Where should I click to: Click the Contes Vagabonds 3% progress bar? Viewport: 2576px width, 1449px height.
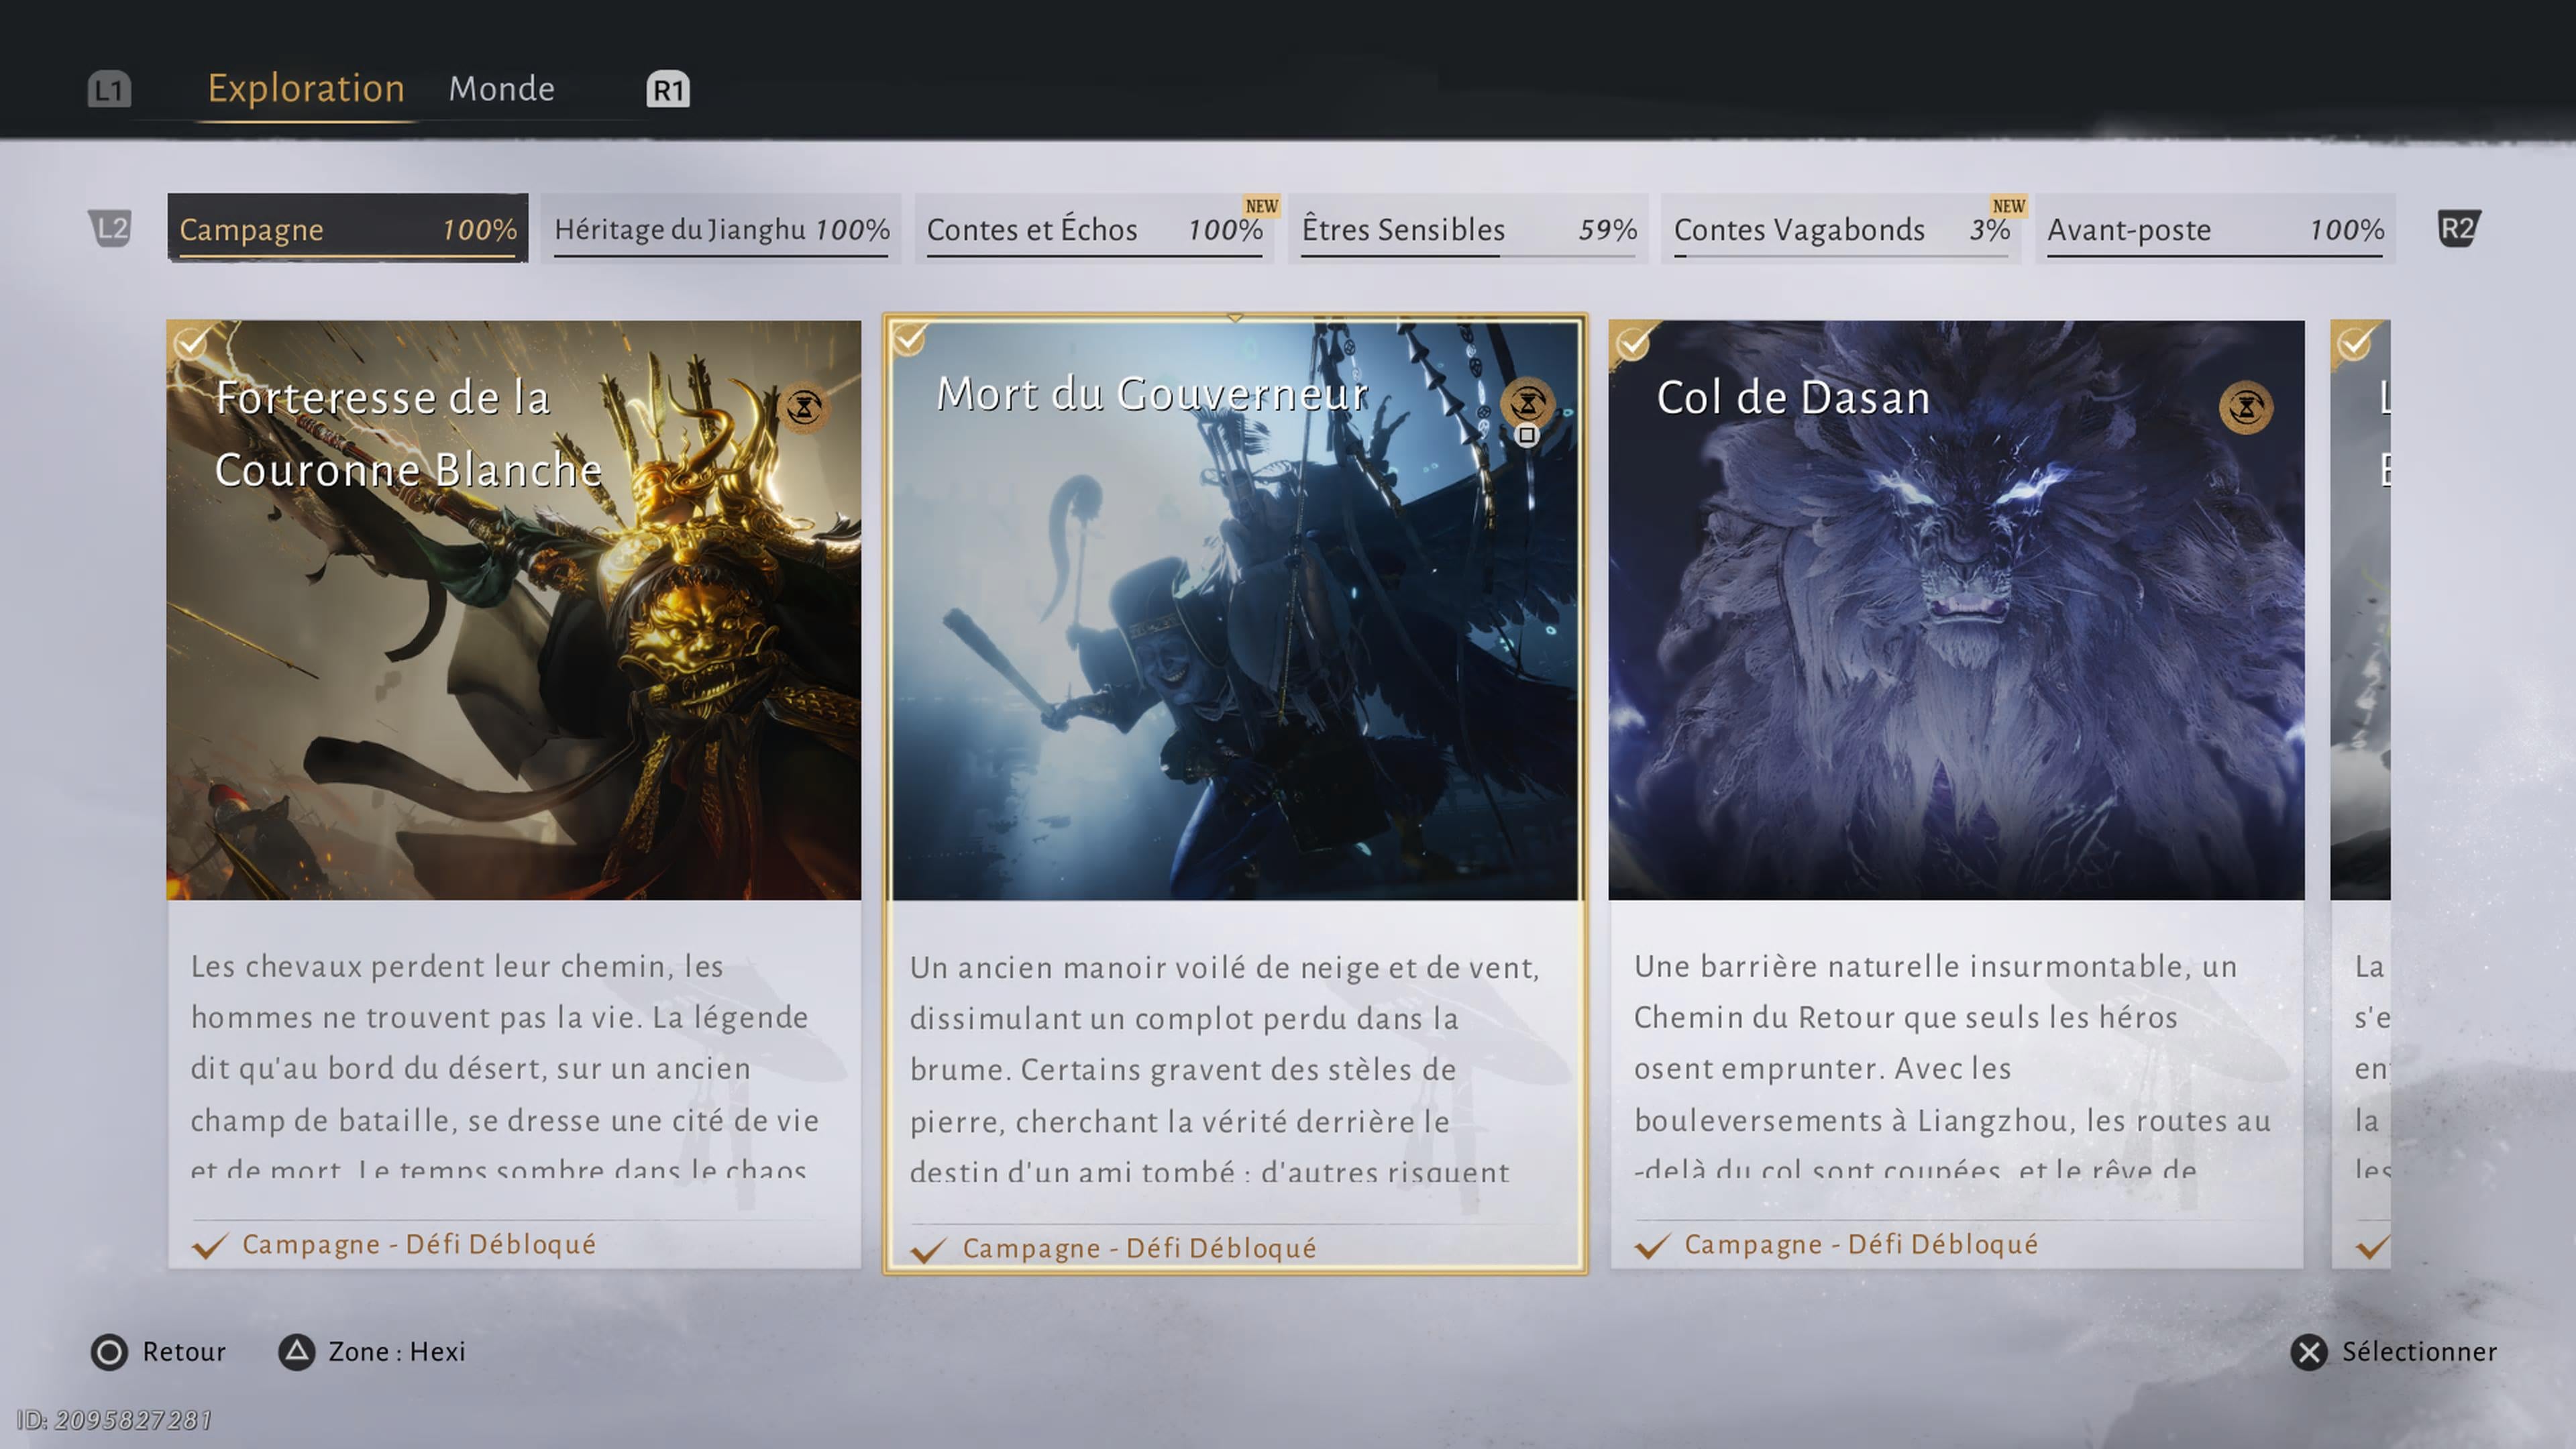point(1841,257)
